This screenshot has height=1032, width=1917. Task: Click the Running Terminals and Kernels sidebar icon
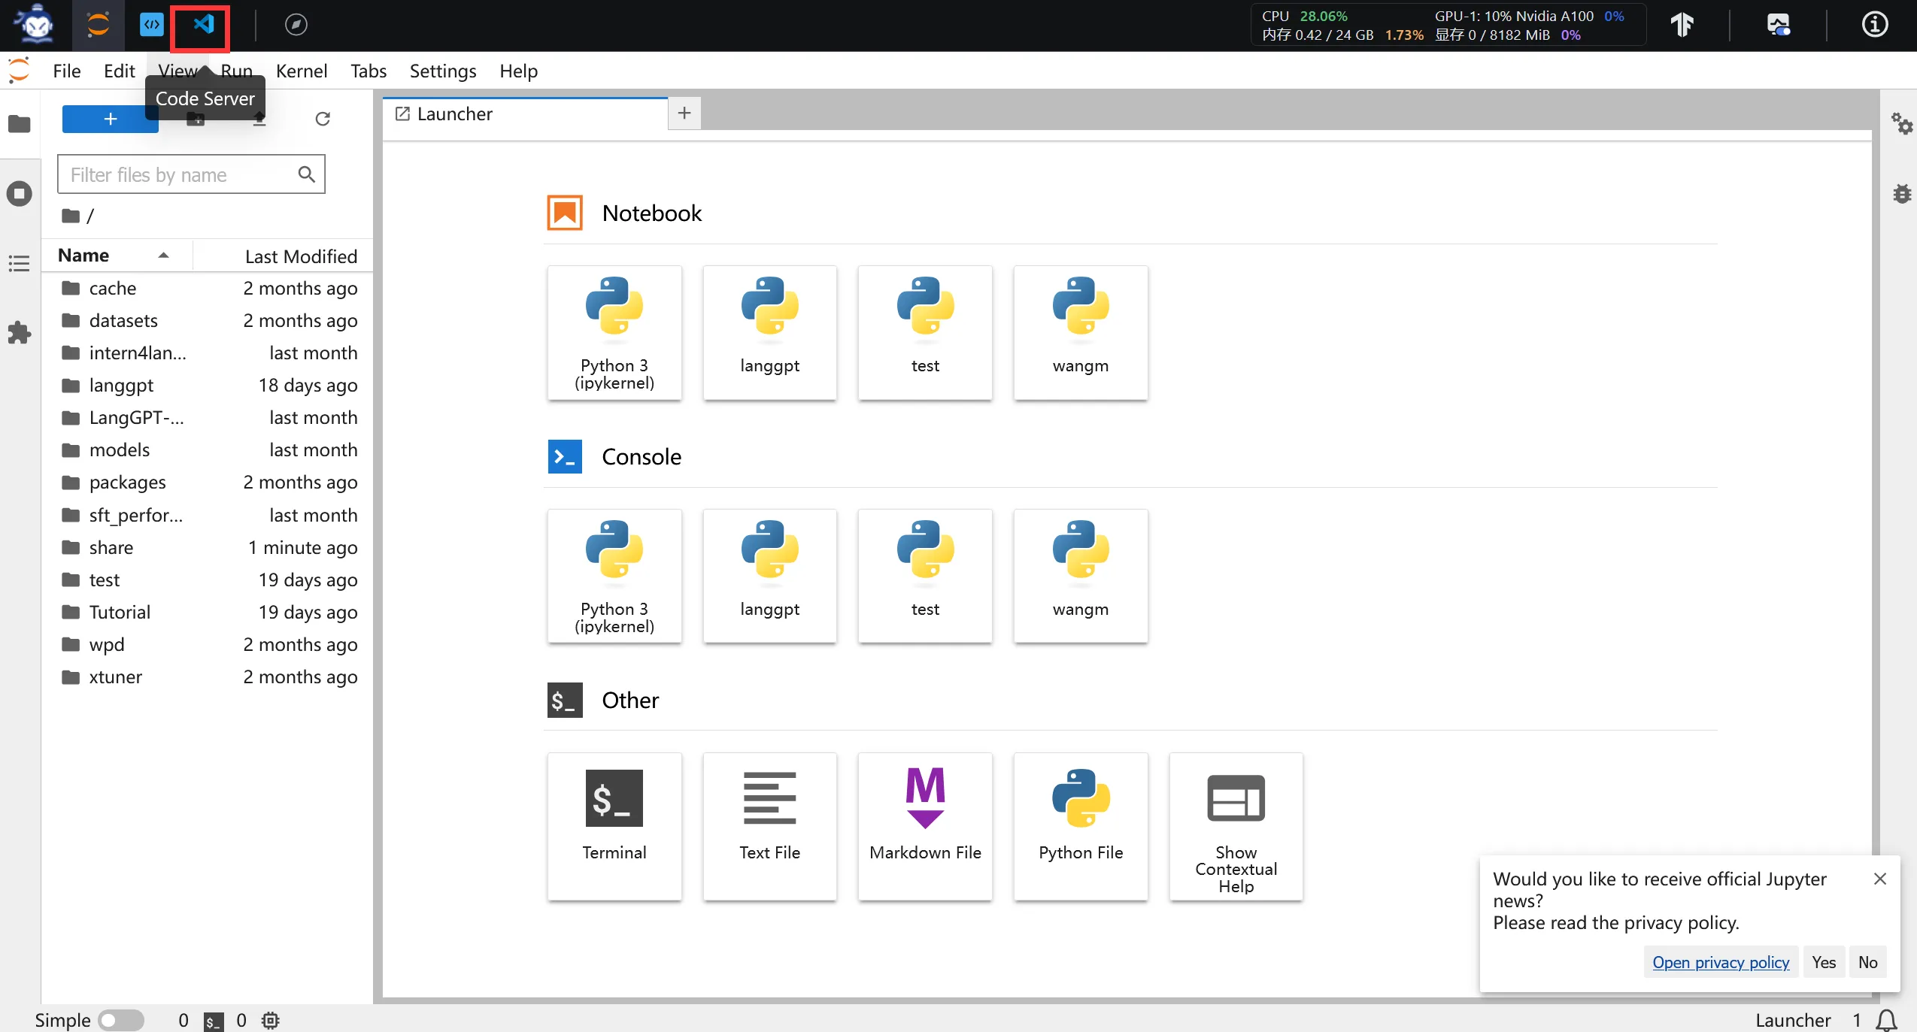pos(20,194)
